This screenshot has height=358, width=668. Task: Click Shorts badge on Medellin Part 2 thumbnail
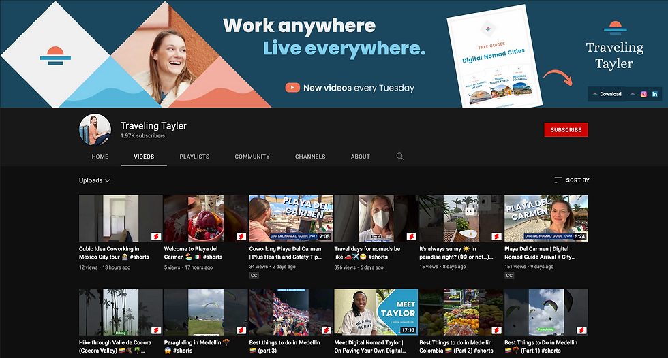click(496, 330)
